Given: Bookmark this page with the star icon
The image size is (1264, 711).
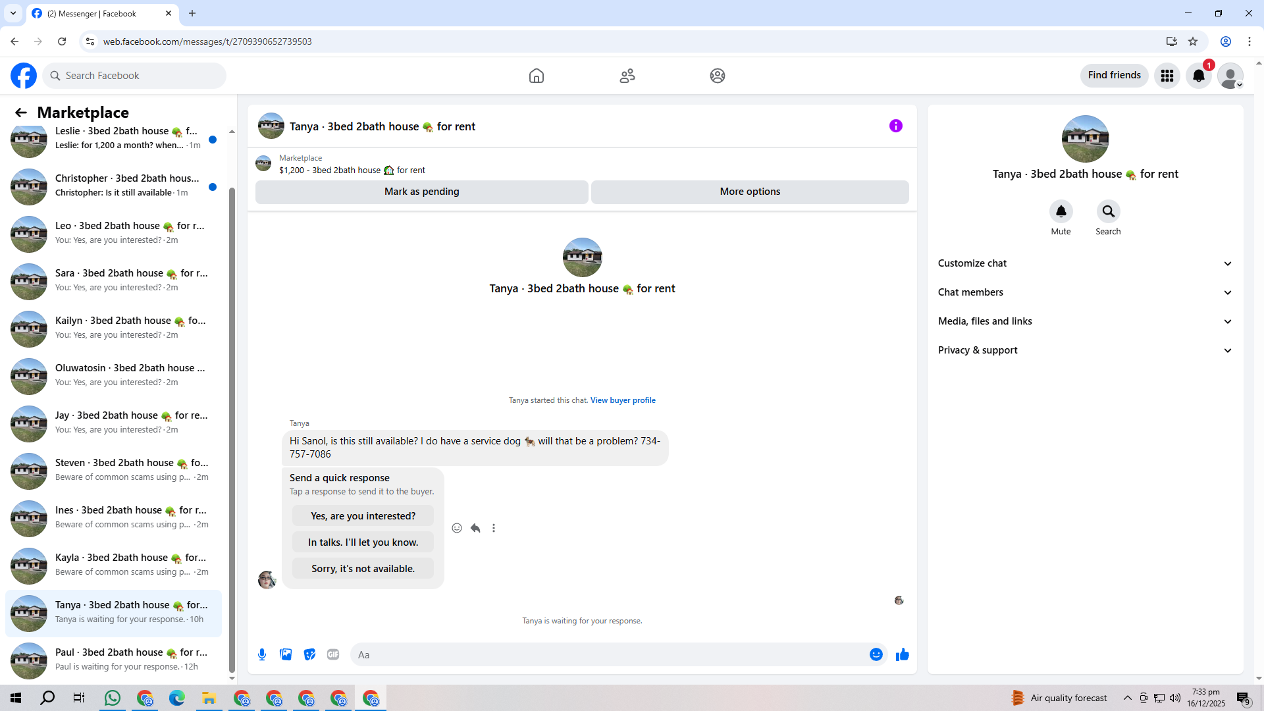Looking at the screenshot, I should (x=1193, y=41).
